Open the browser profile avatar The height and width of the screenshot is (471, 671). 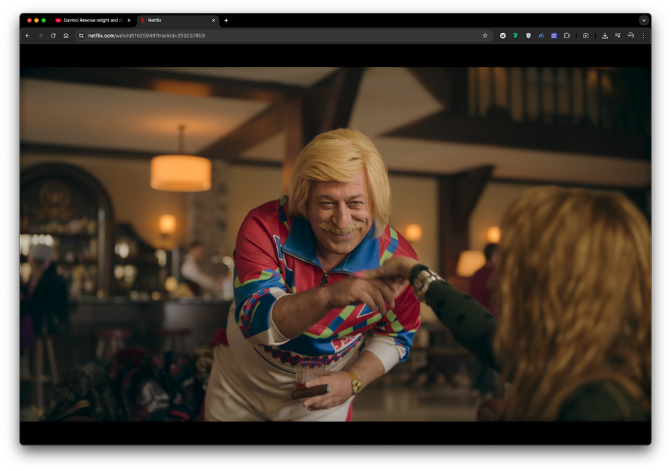coord(630,36)
